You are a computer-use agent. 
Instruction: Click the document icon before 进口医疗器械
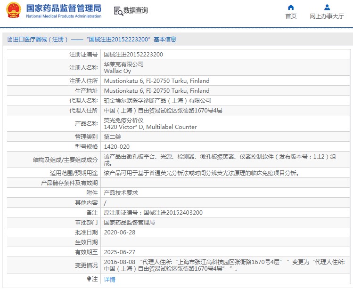(x=10, y=40)
